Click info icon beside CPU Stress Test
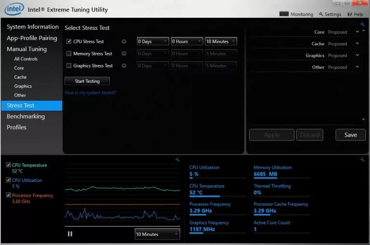 pyautogui.click(x=124, y=41)
